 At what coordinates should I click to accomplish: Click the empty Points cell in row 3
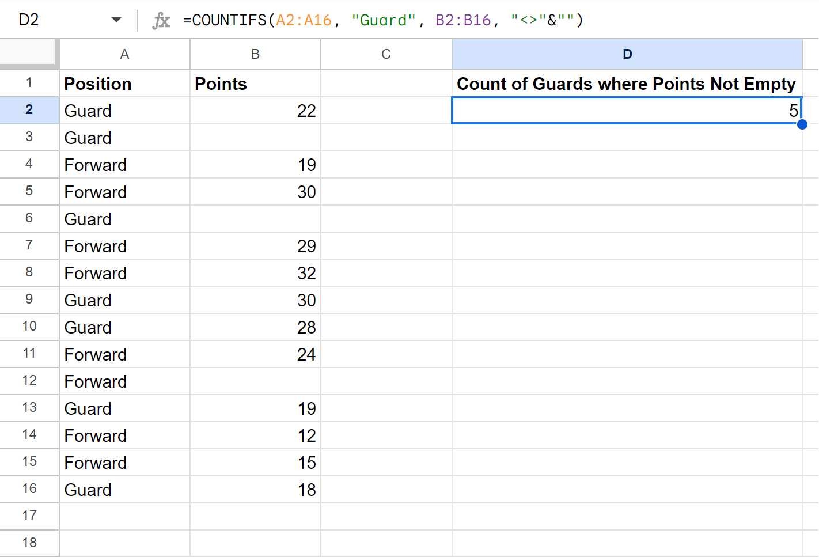255,138
